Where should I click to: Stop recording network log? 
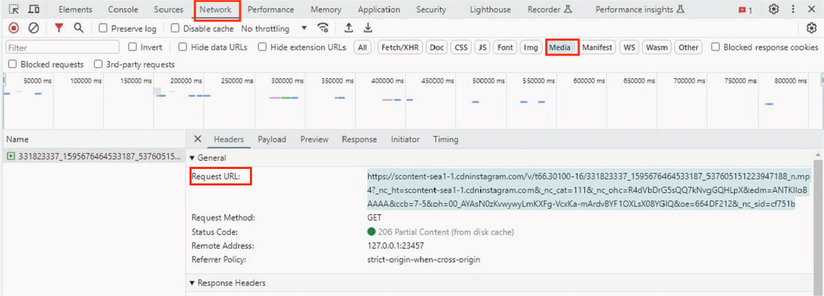(14, 28)
